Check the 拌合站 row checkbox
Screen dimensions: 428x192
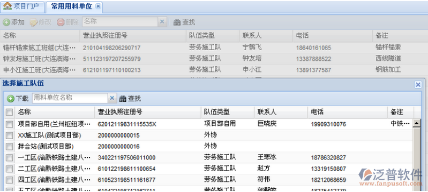coord(9,147)
